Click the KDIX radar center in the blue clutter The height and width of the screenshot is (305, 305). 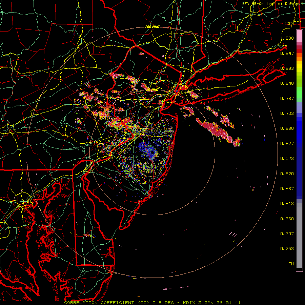point(152,152)
